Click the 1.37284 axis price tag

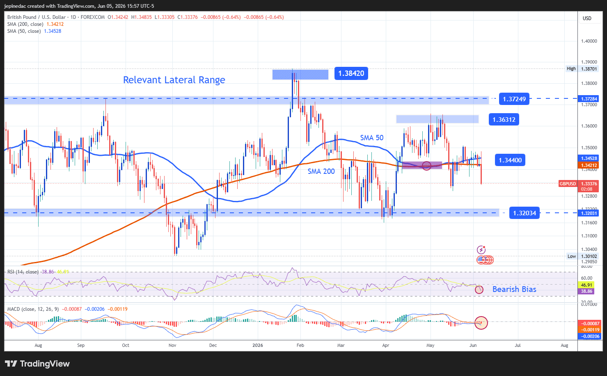tap(589, 99)
